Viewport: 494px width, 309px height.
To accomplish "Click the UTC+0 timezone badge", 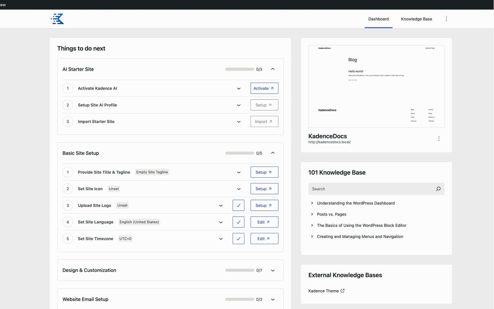I will pos(126,239).
